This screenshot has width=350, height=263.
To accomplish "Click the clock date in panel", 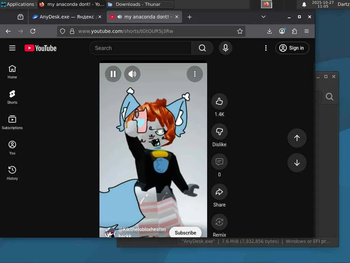I will click(323, 4).
